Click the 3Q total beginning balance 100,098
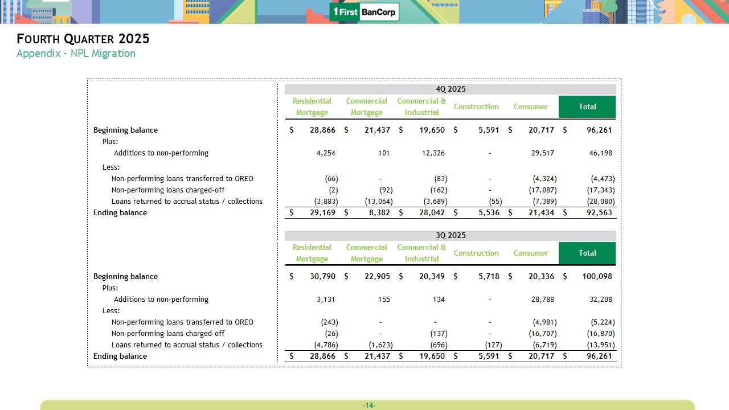Viewport: 729px width, 410px height. coord(596,277)
